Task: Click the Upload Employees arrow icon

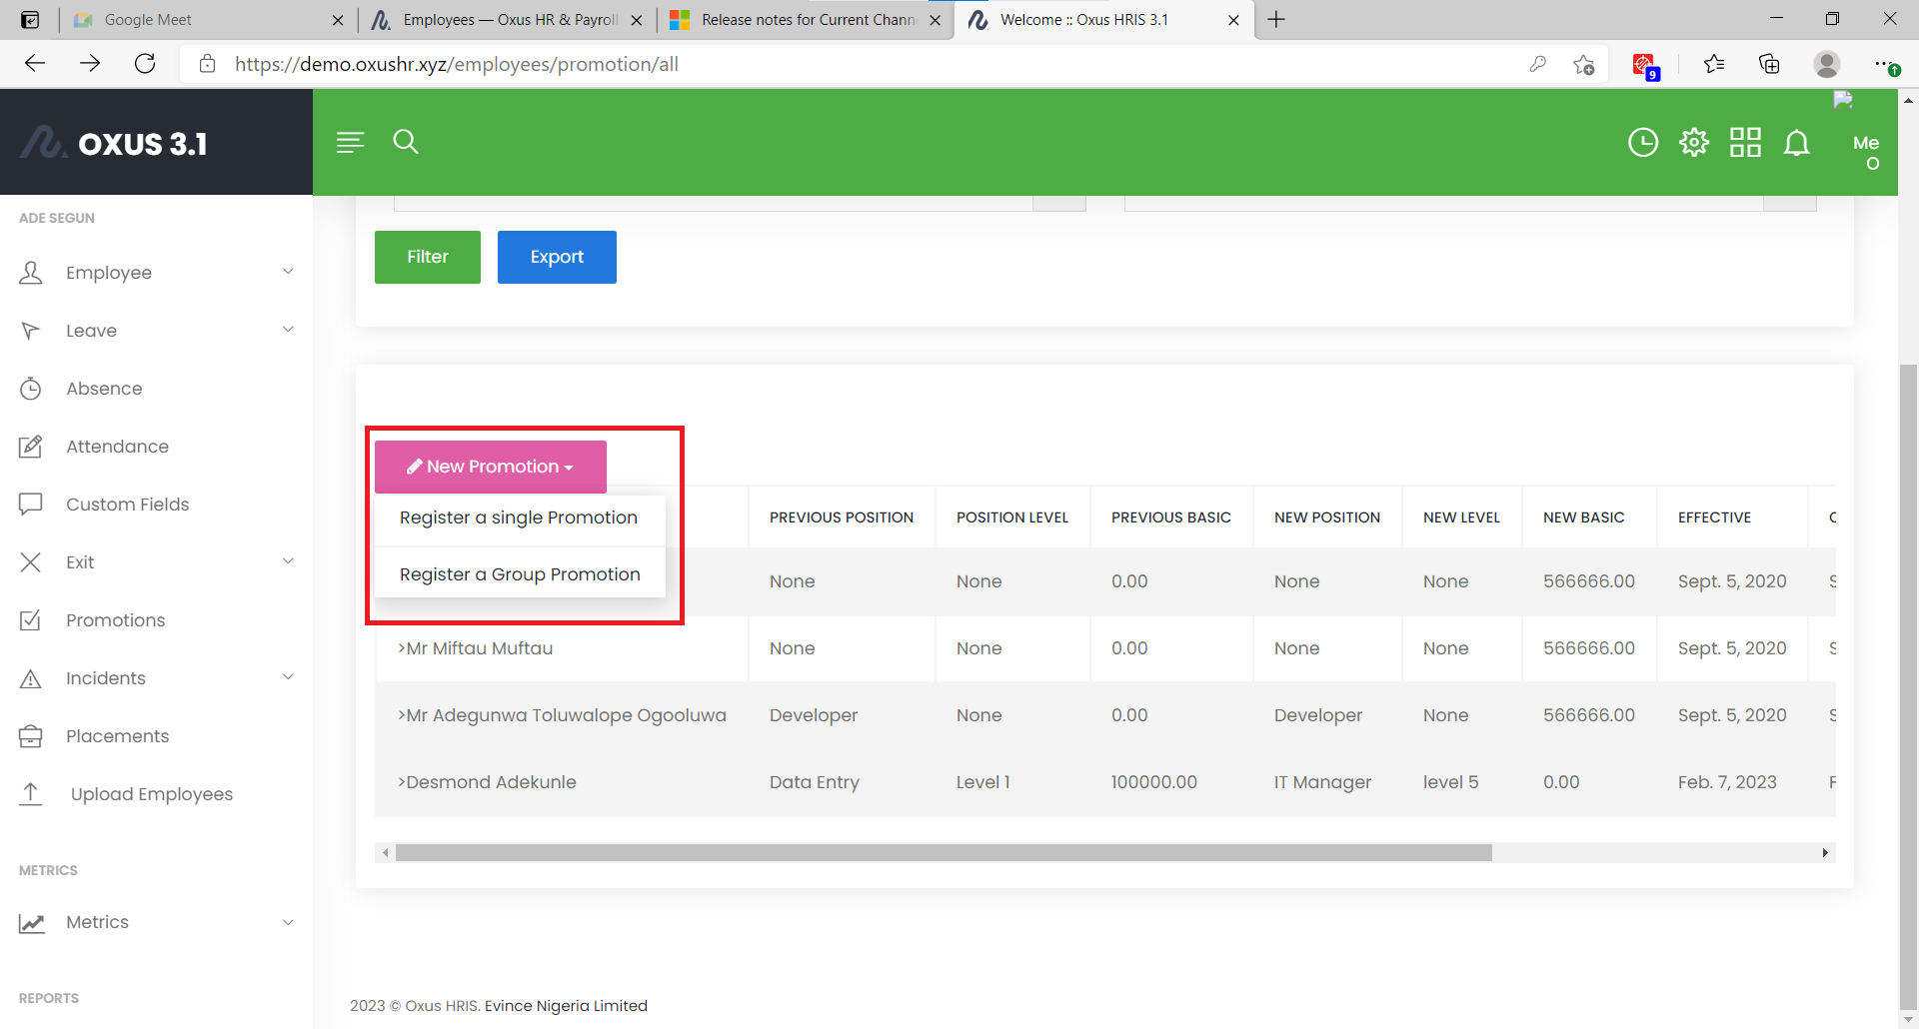Action: [x=31, y=794]
